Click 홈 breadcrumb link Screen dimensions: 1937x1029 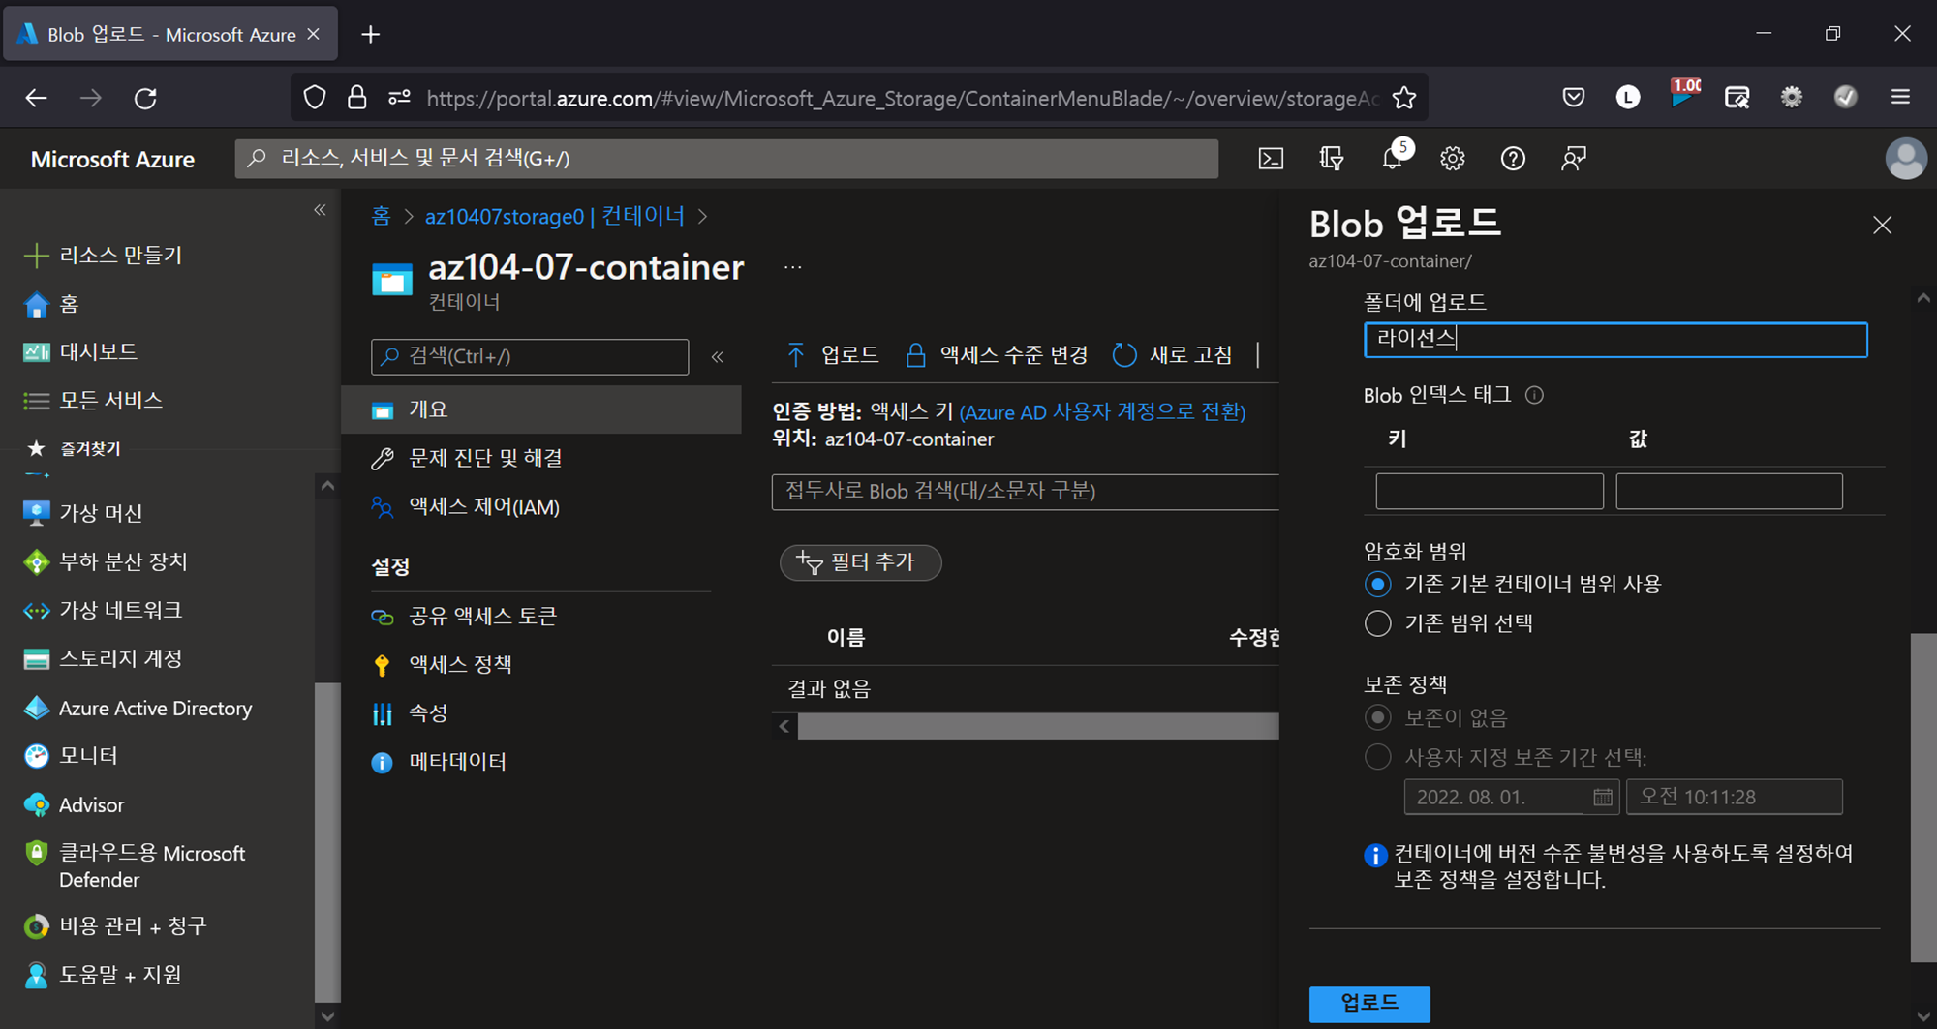pos(382,216)
